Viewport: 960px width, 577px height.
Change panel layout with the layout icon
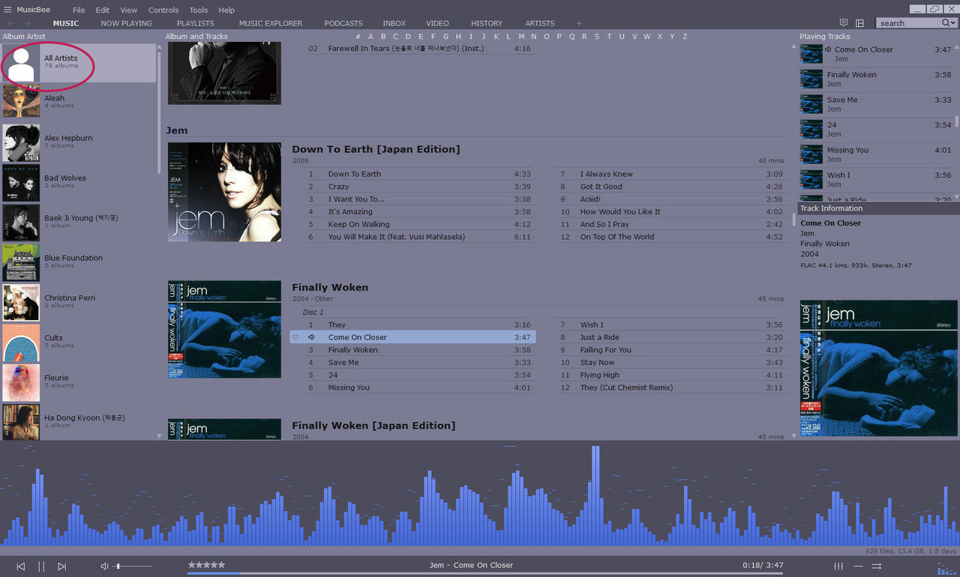pos(859,23)
